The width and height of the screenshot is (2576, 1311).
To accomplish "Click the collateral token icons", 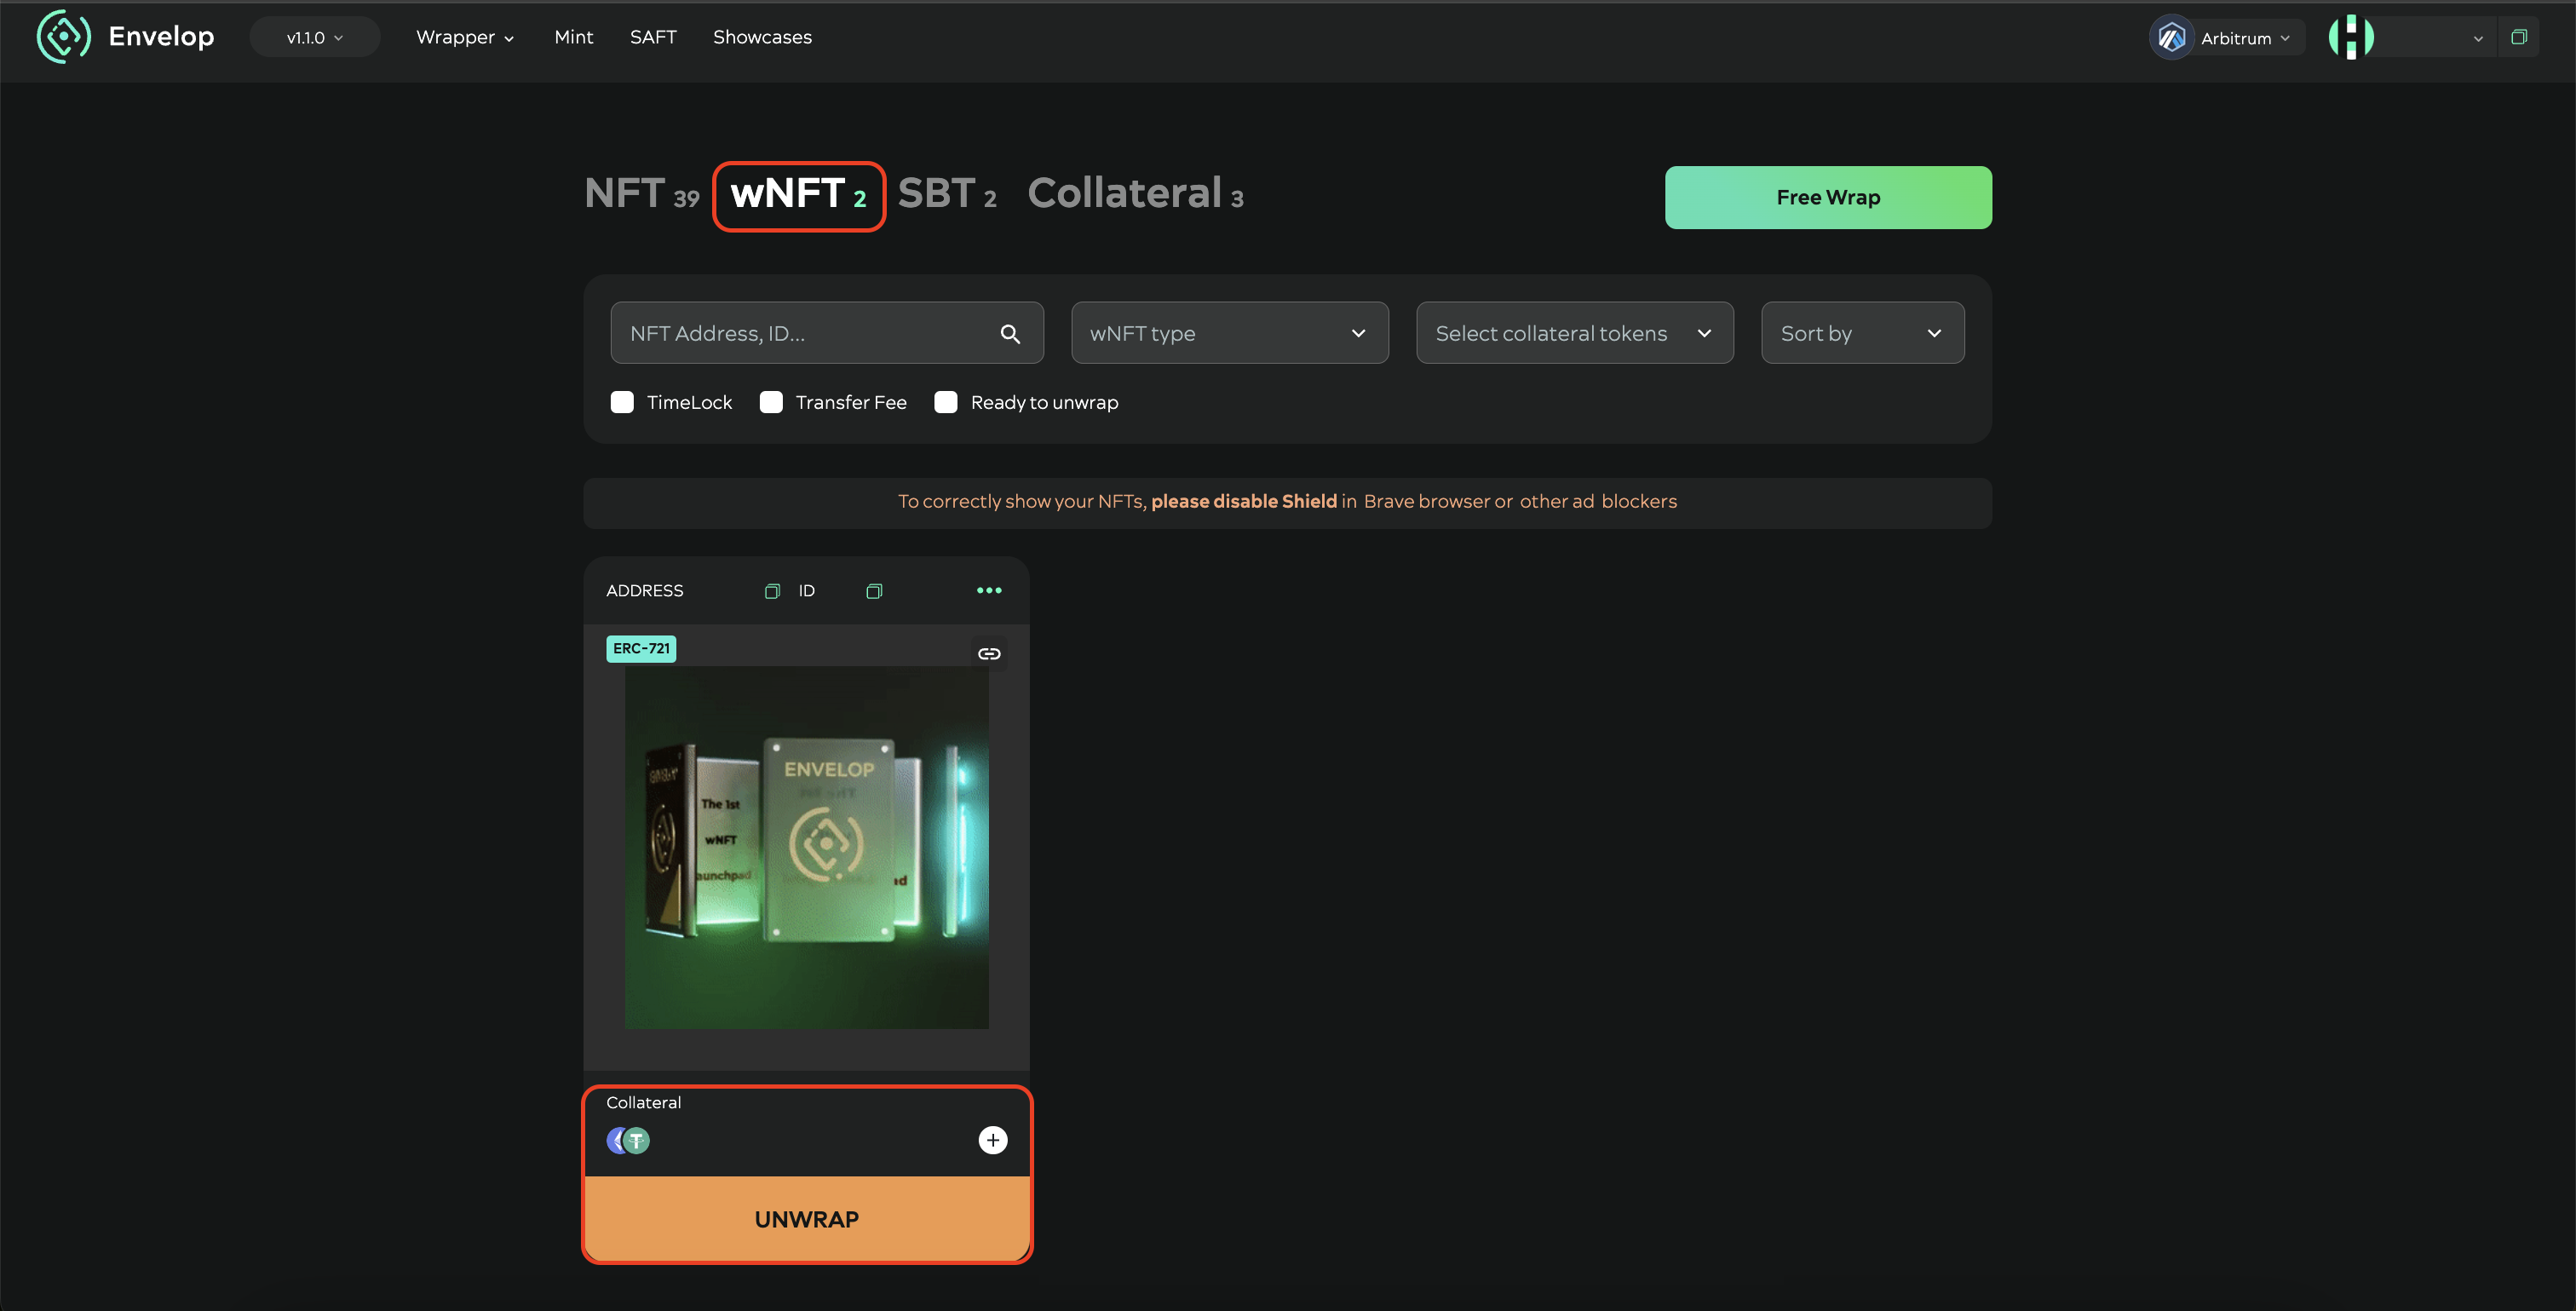I will (628, 1140).
